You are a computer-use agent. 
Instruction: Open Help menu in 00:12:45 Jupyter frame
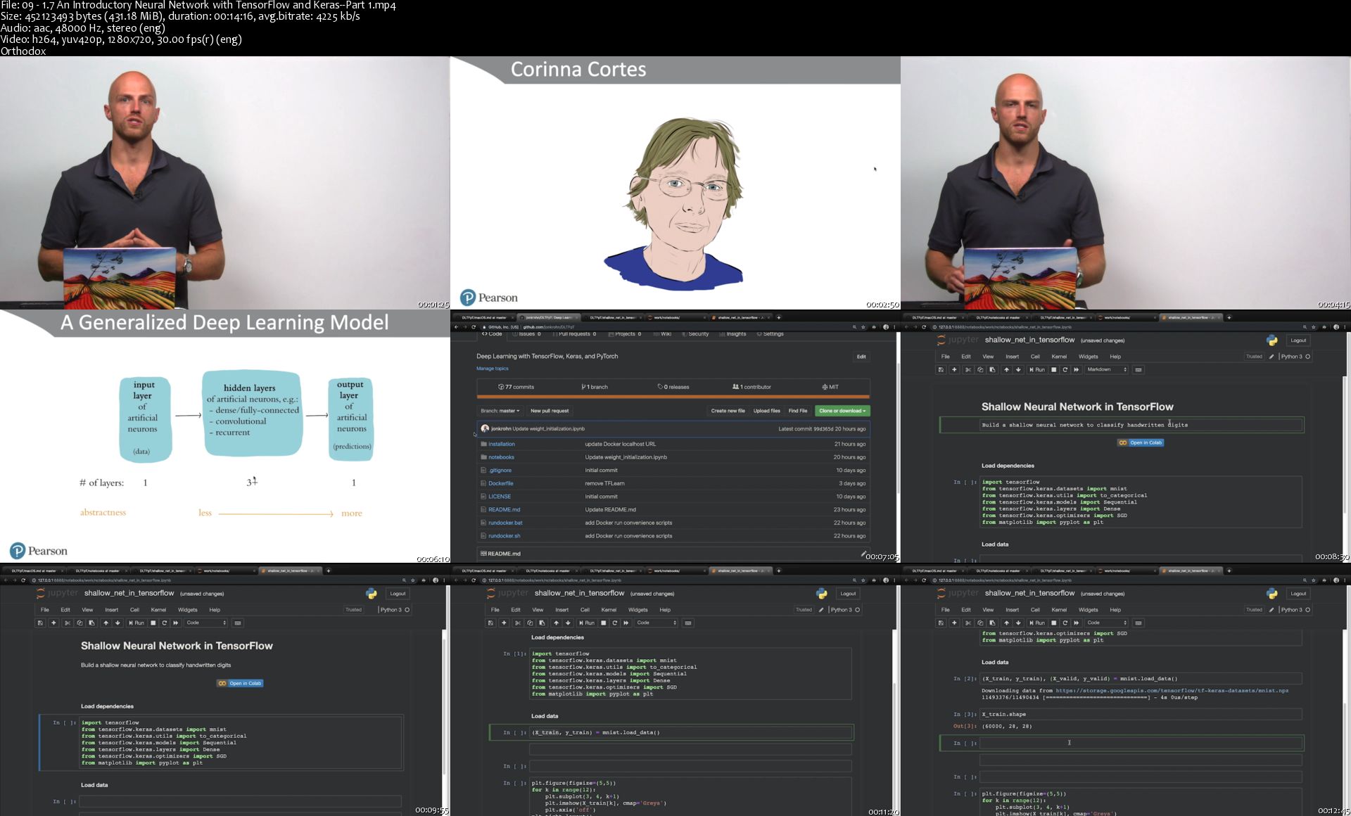click(x=1115, y=610)
